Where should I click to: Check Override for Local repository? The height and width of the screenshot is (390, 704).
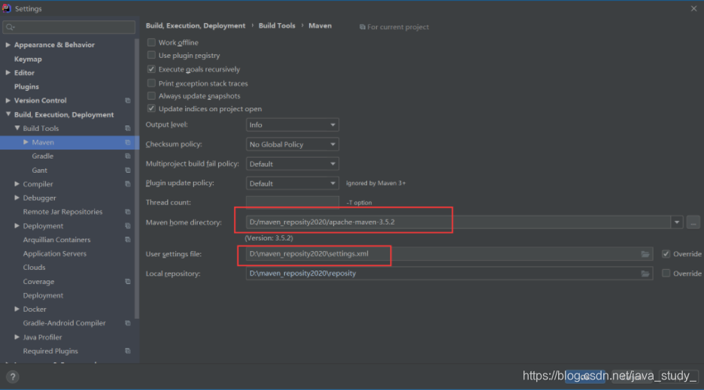[666, 274]
